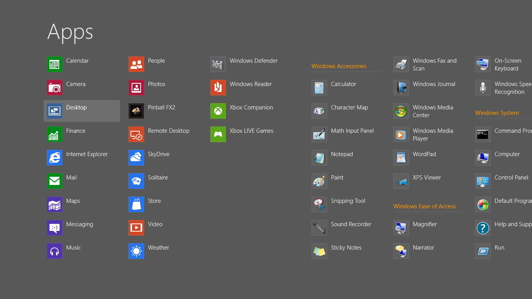Viewport: 532px width, 299px height.
Task: Launch the Character Map icon
Action: [319, 111]
